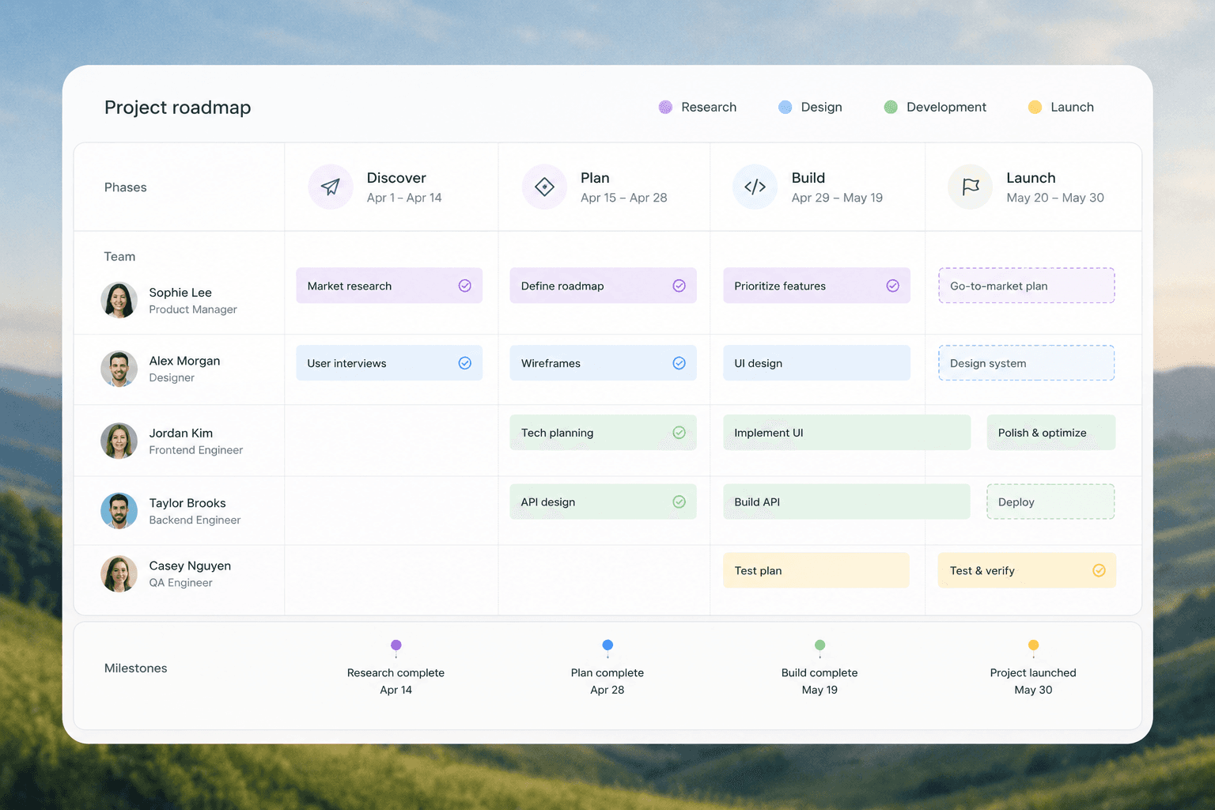Click the 'Frontend Engineer' role label
Image resolution: width=1215 pixels, height=810 pixels.
tap(196, 450)
